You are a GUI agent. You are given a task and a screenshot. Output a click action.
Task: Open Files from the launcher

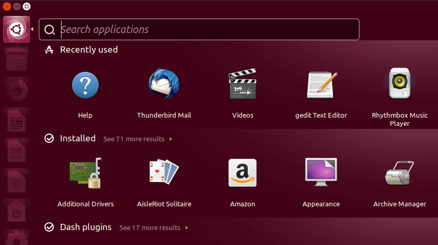point(17,60)
